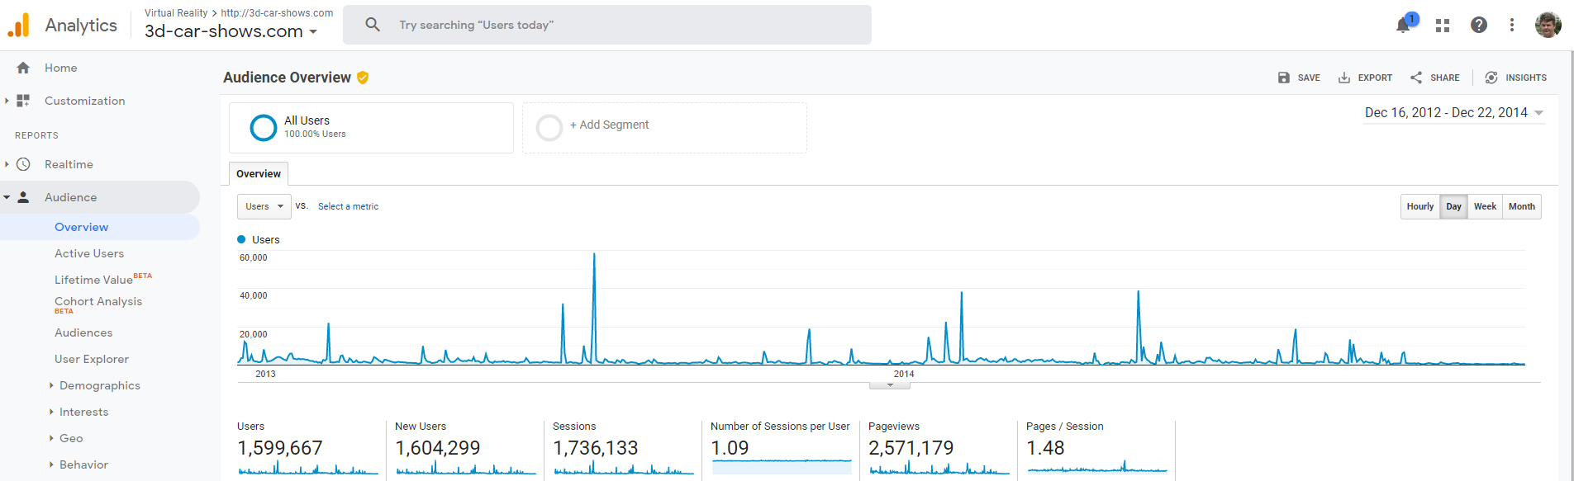Click the Share icon
Viewport: 1574px width, 481px height.
point(1416,78)
